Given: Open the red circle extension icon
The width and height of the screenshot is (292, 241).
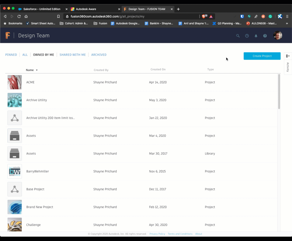Looking at the screenshot, I should click(263, 16).
